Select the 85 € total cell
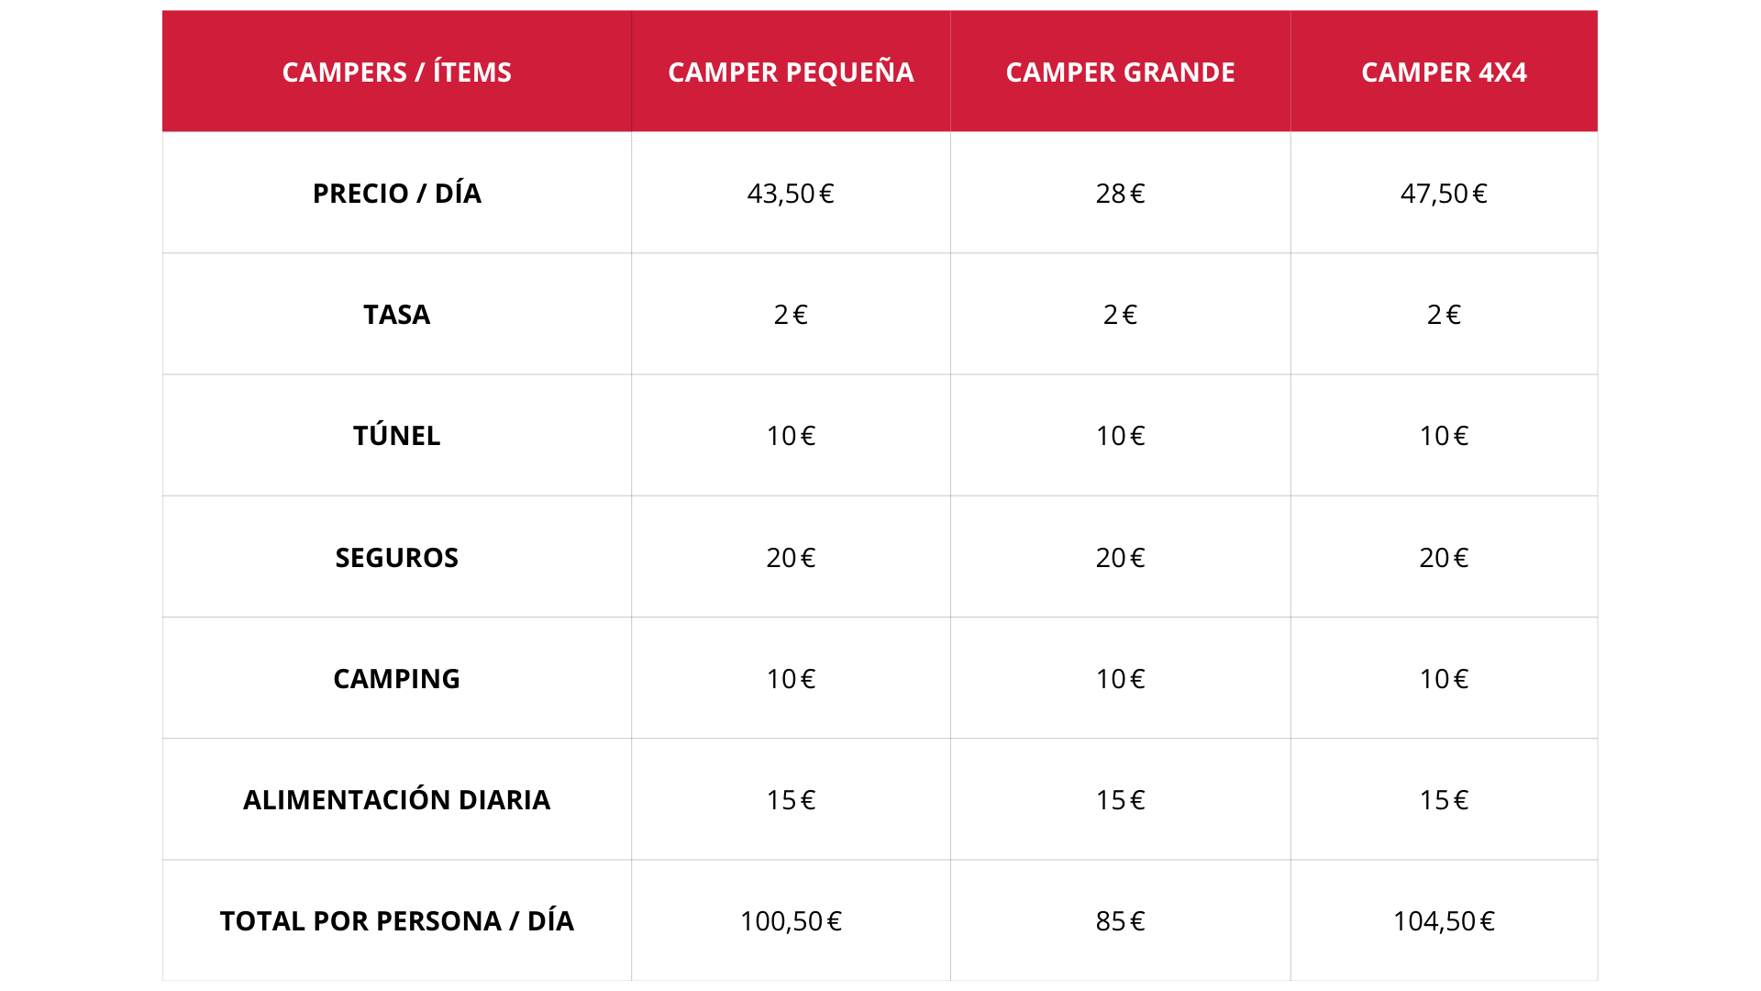This screenshot has width=1761, height=991. coord(1121,920)
